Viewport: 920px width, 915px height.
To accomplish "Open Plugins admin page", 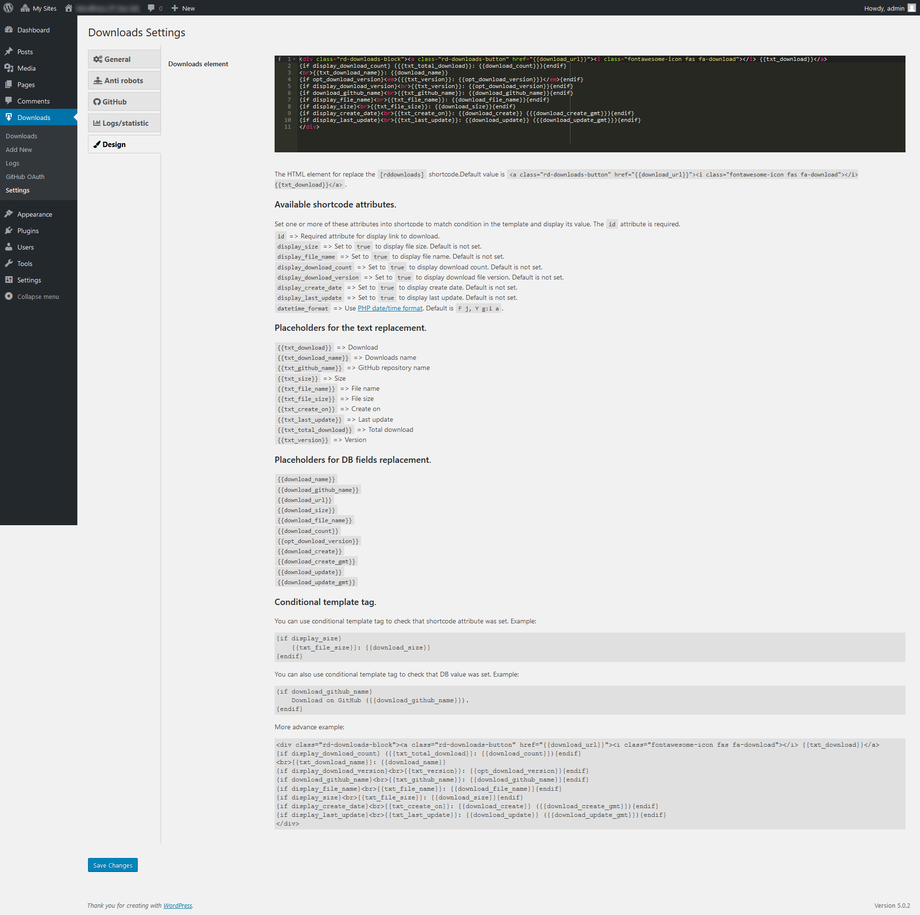I will [x=39, y=231].
